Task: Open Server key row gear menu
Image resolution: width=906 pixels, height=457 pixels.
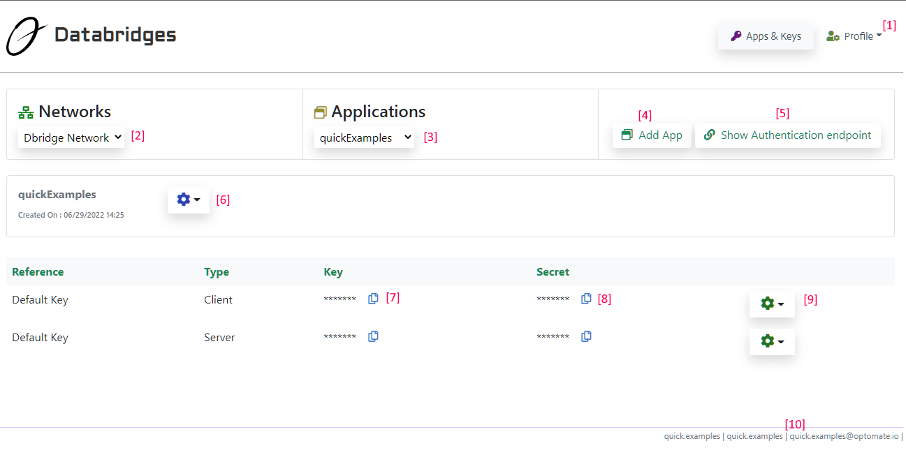Action: [x=772, y=341]
